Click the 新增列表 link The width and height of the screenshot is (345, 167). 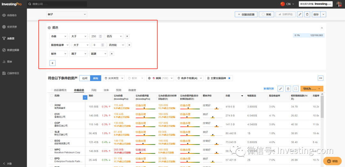pyautogui.click(x=269, y=89)
